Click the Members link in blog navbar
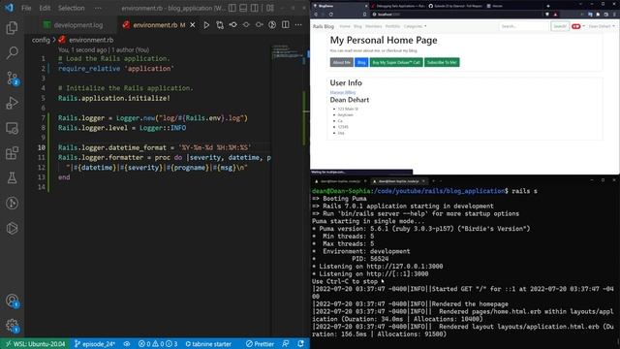Image resolution: width=620 pixels, height=349 pixels. (x=374, y=26)
